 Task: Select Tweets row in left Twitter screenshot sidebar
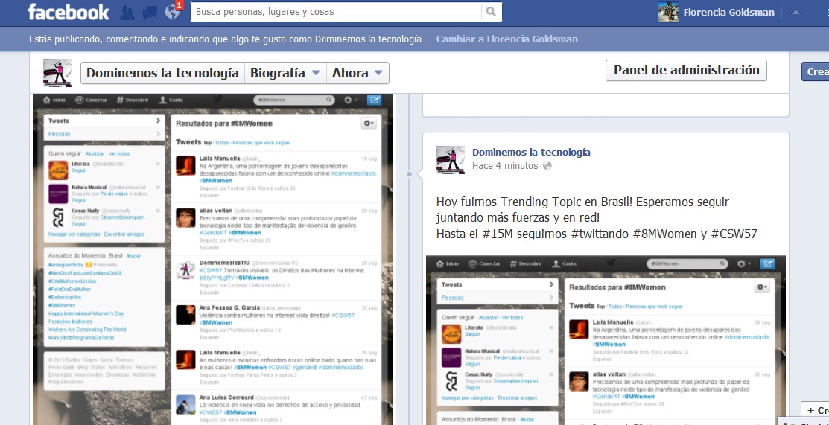pos(104,121)
